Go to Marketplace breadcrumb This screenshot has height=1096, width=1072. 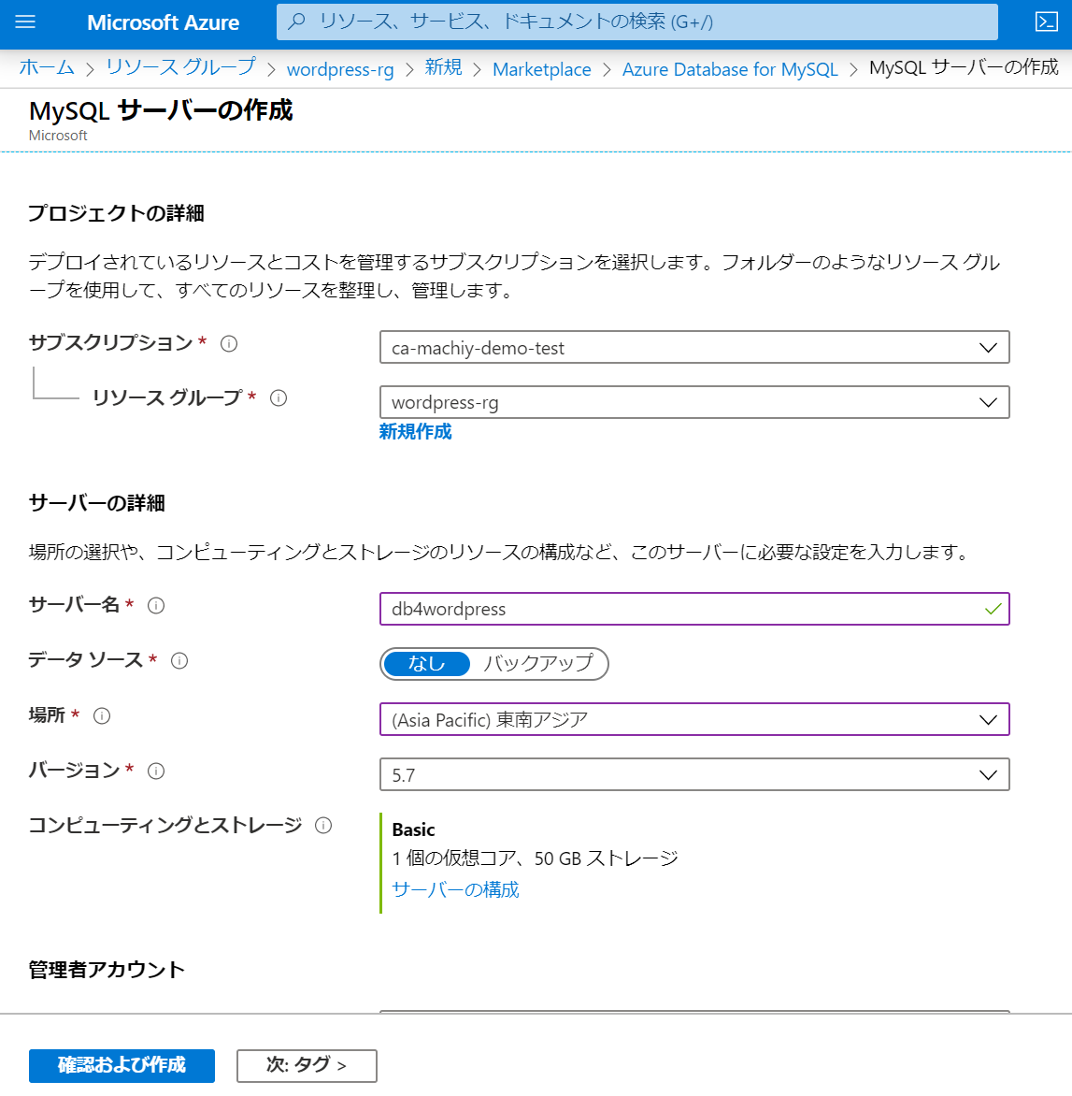tap(542, 69)
